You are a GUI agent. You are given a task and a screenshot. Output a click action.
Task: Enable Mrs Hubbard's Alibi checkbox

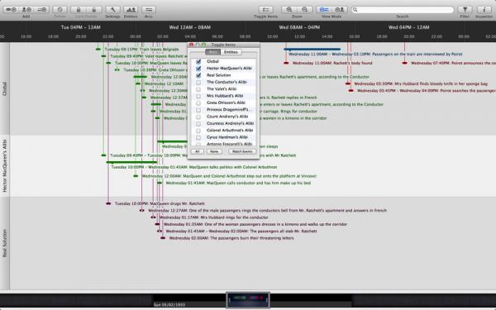coord(198,96)
